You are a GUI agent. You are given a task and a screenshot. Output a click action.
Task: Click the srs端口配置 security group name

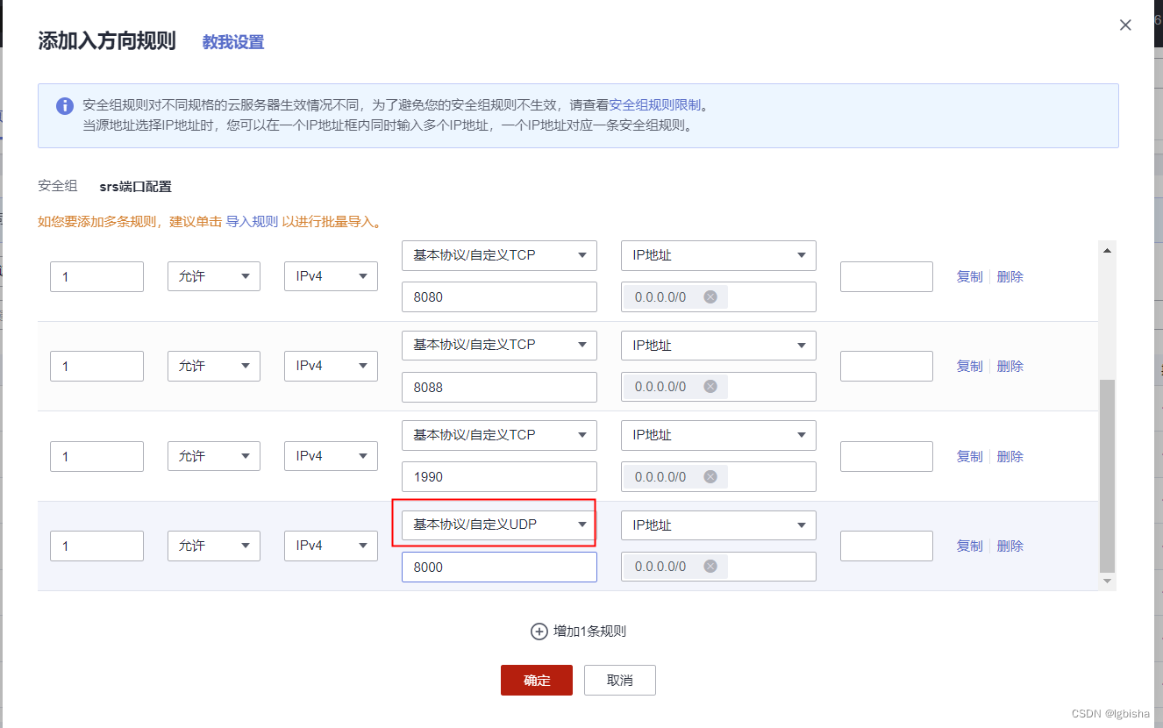click(x=136, y=187)
